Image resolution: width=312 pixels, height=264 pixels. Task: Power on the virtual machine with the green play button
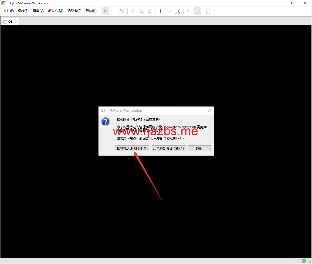106,11
